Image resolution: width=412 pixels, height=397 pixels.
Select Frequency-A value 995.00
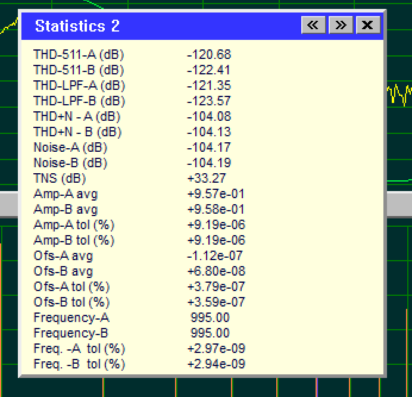pyautogui.click(x=210, y=317)
